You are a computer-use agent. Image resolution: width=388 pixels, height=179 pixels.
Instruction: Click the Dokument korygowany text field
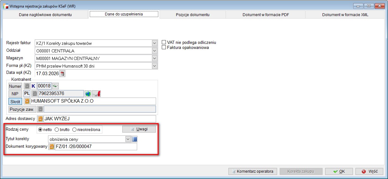coord(96,147)
